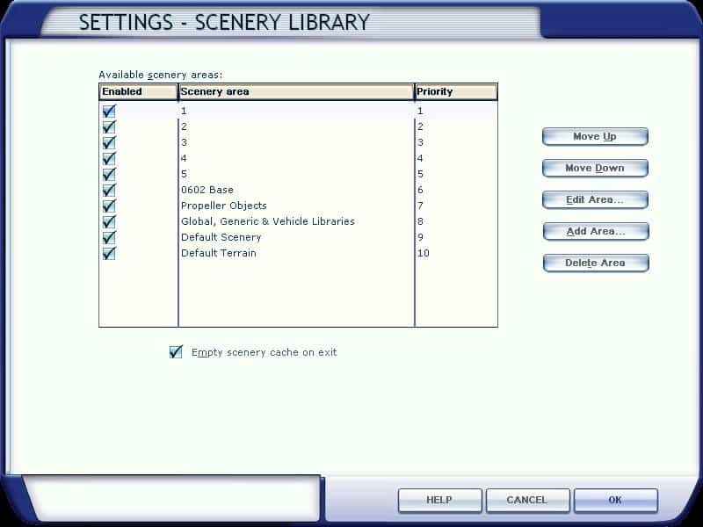Open the Edit Area dialog
Image resolution: width=703 pixels, height=527 pixels.
click(595, 200)
